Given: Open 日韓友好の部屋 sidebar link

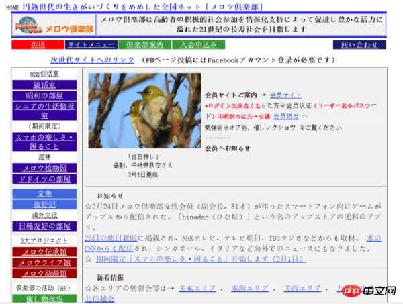Looking at the screenshot, I should pyautogui.click(x=44, y=226).
